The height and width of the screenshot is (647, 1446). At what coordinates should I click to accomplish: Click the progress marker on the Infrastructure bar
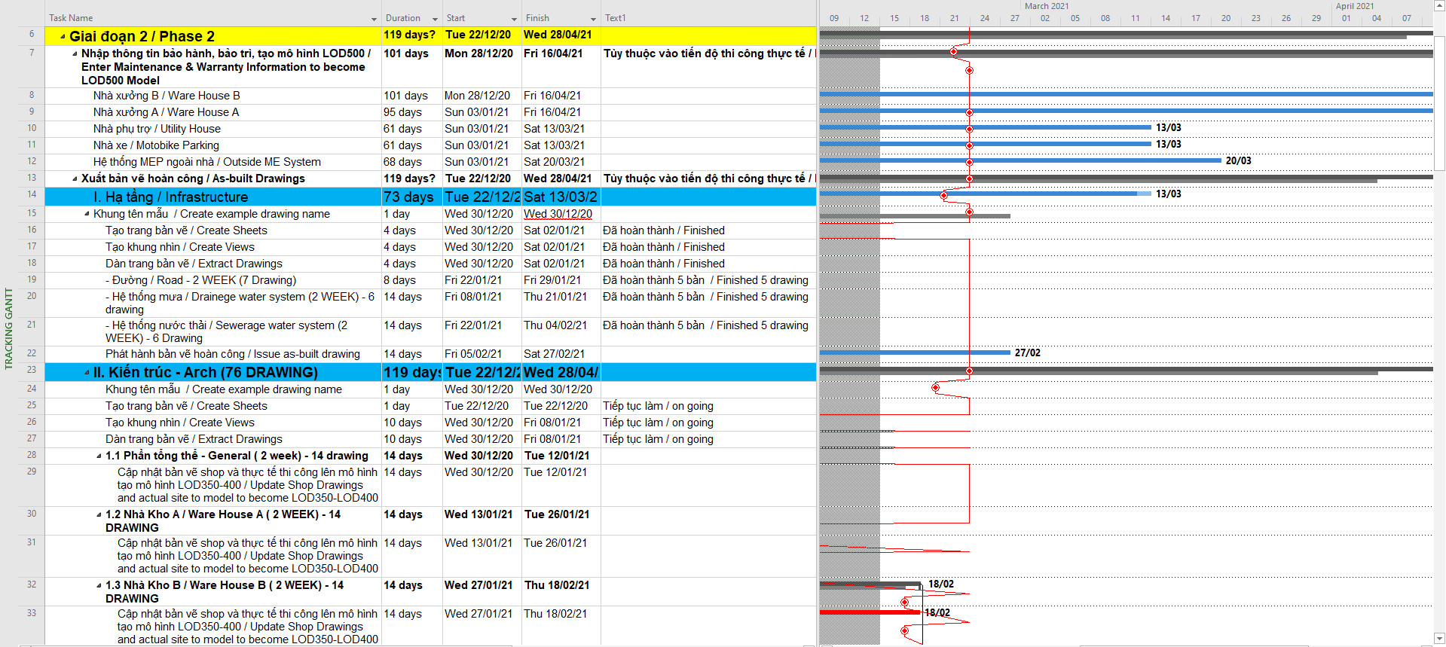point(943,195)
